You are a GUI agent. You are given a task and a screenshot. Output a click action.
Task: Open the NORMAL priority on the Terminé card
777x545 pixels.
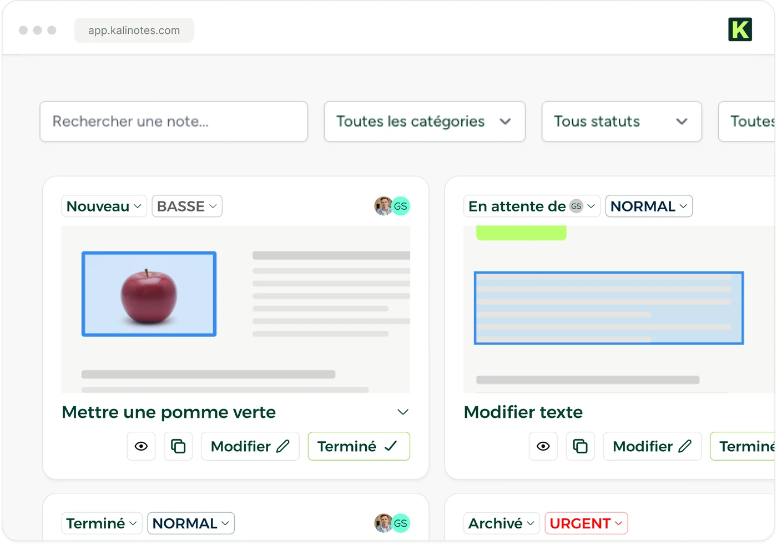tap(191, 523)
